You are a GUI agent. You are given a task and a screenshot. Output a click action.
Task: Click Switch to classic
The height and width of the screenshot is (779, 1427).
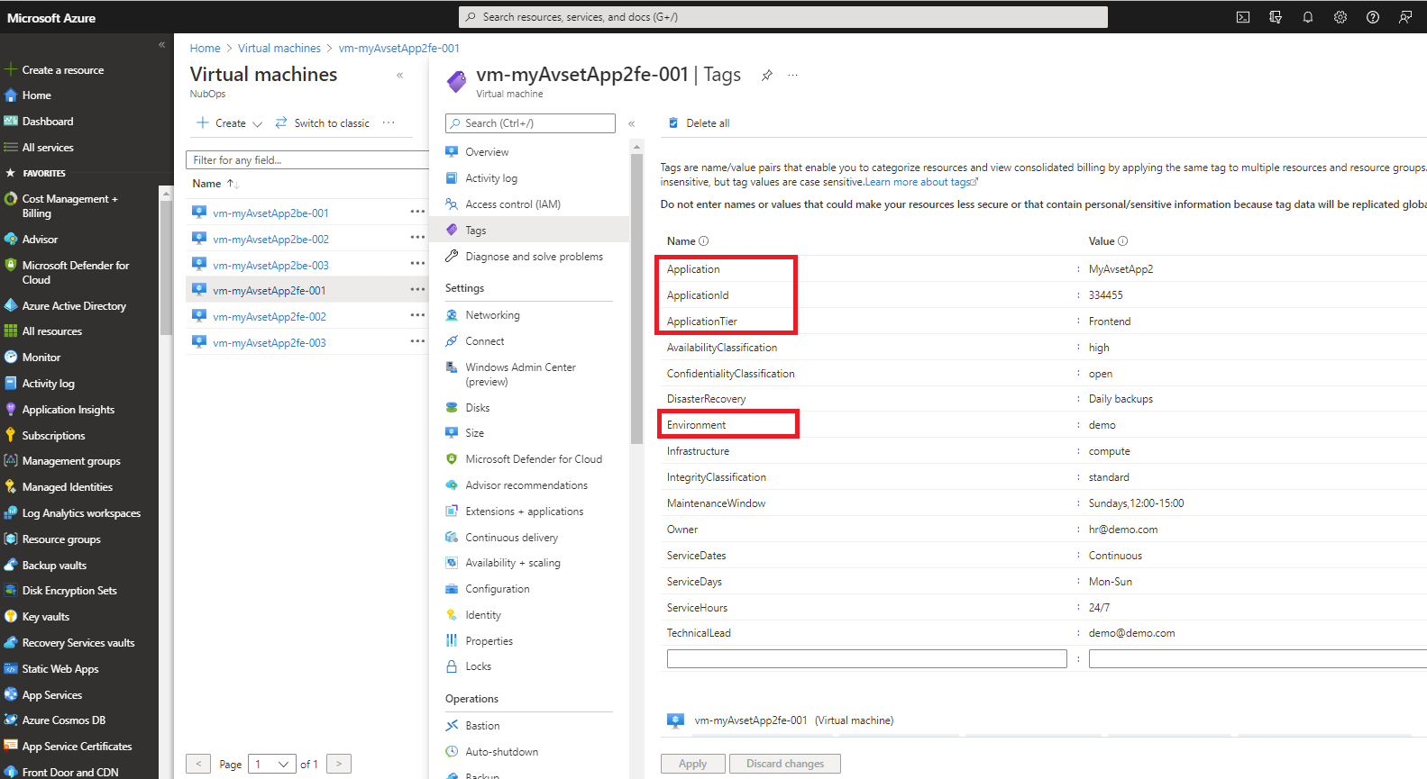tap(323, 123)
